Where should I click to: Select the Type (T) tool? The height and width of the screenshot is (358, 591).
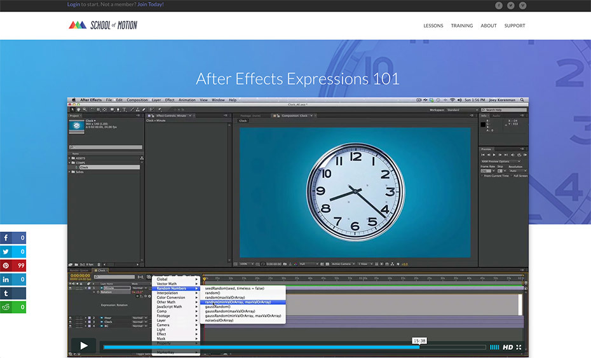pyautogui.click(x=125, y=109)
